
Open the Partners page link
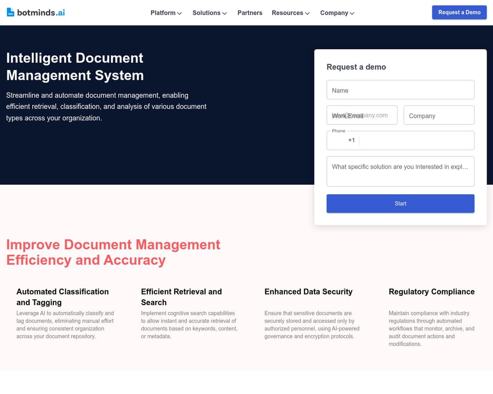(x=250, y=13)
